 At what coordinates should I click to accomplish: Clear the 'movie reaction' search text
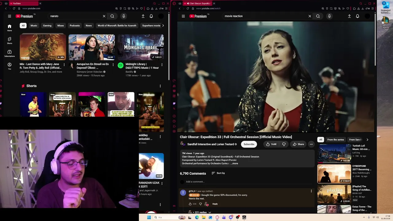tap(310, 16)
